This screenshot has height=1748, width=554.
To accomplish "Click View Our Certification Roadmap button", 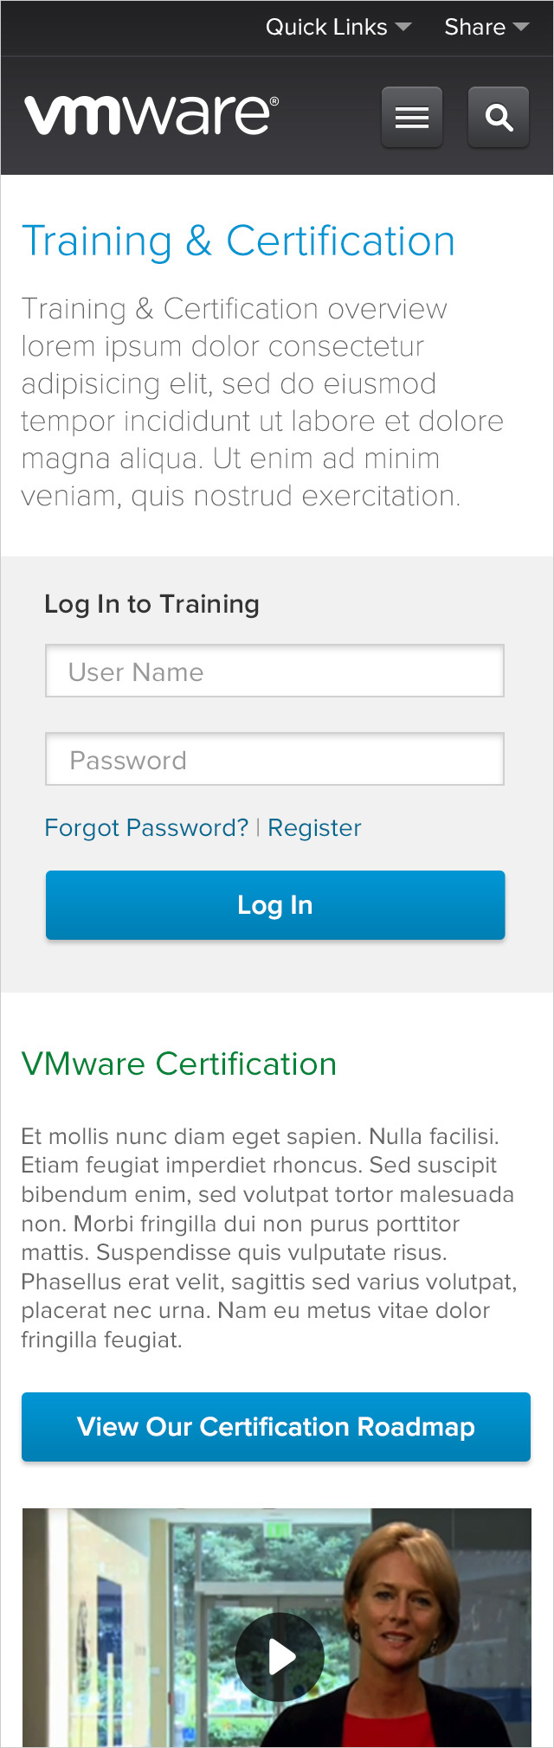I will click(276, 1427).
